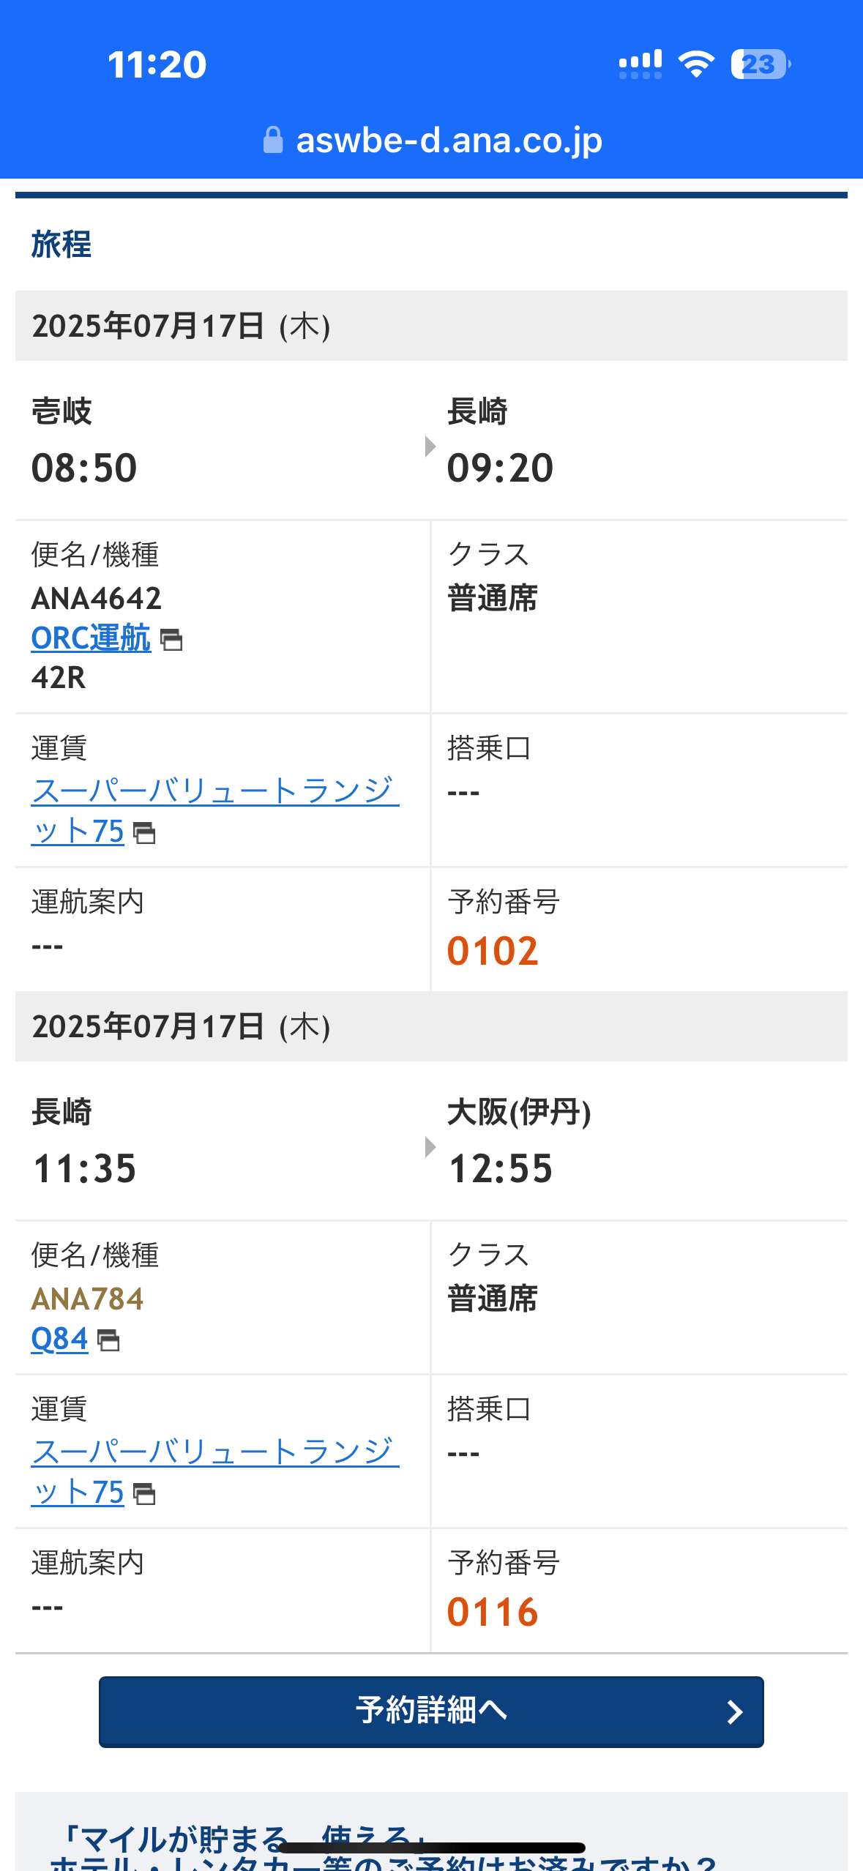The height and width of the screenshot is (1871, 863).
Task: Open the ORC運航 operator link
Action: (91, 638)
